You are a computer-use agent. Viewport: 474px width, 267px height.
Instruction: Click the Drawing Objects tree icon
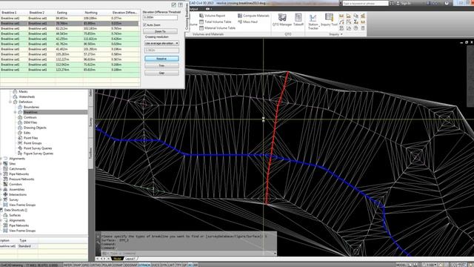20,128
